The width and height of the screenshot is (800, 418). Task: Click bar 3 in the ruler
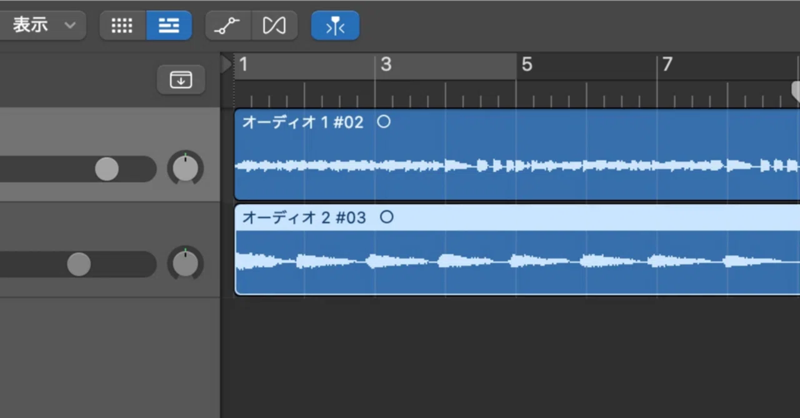tap(386, 64)
